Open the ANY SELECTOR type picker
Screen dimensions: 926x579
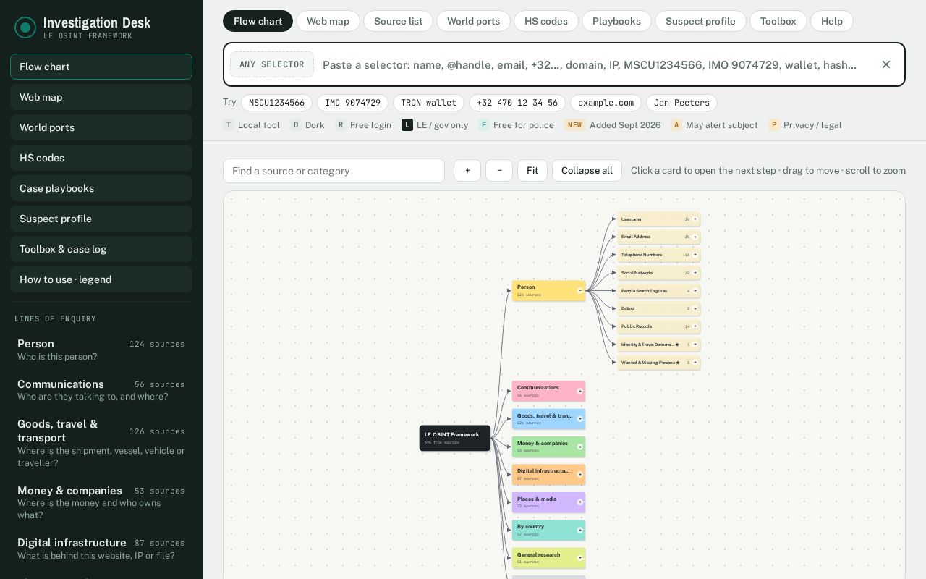pos(272,64)
